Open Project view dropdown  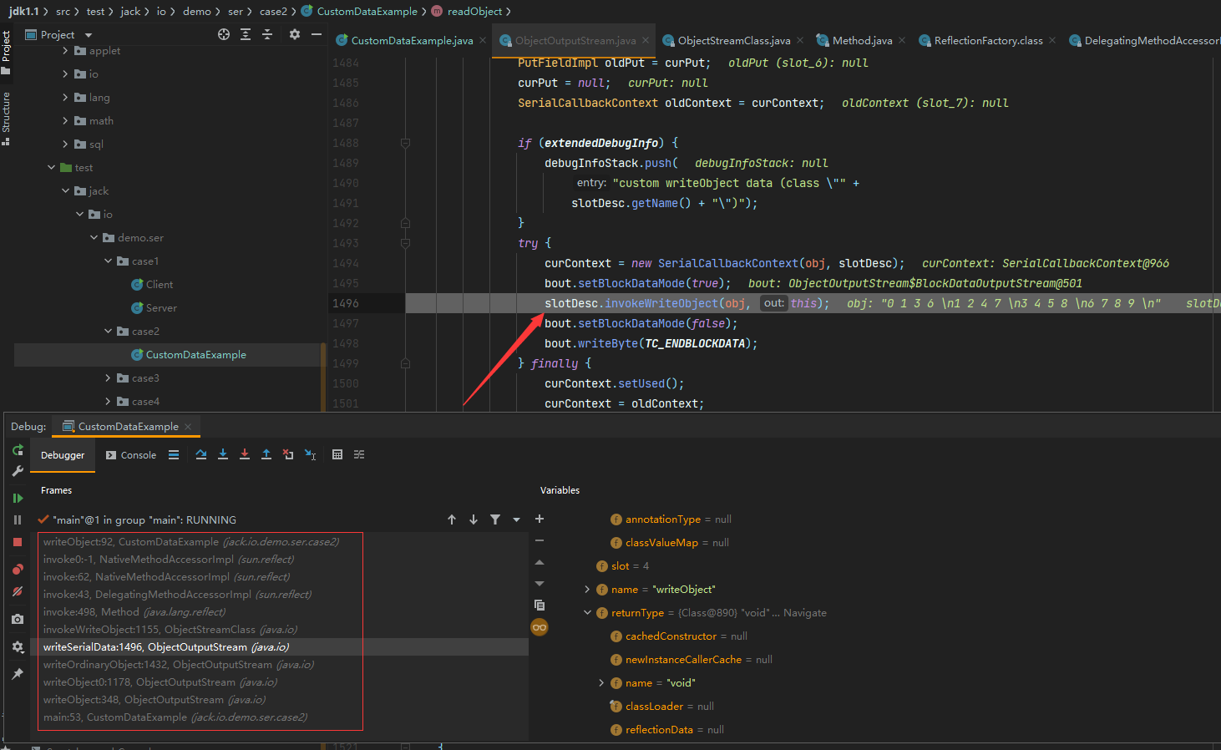[88, 35]
